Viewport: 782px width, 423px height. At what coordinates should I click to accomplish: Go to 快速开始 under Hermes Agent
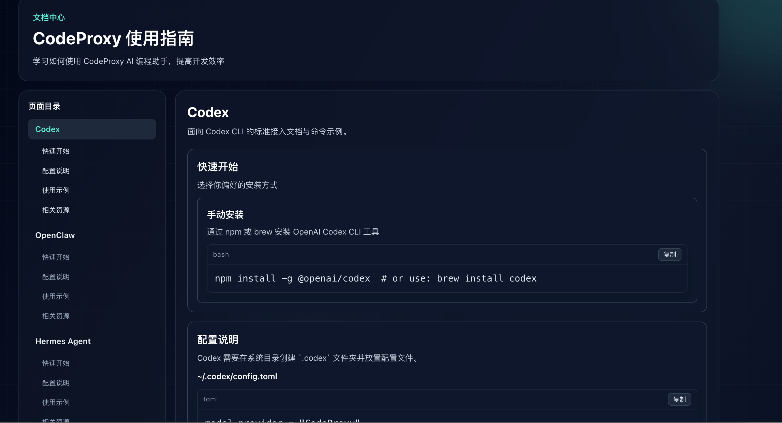(56, 363)
